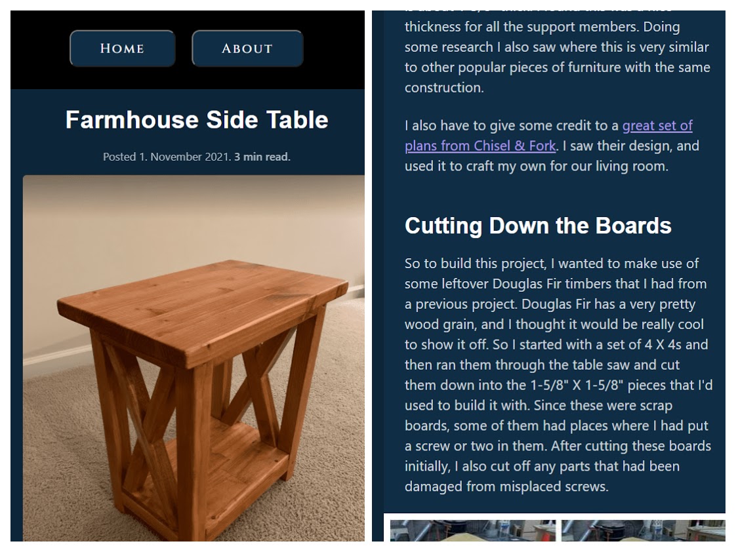Click the carpet area in the table photo

66,459
